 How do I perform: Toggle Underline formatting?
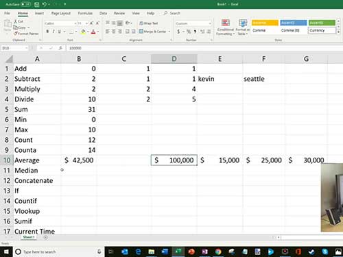[x=60, y=32]
